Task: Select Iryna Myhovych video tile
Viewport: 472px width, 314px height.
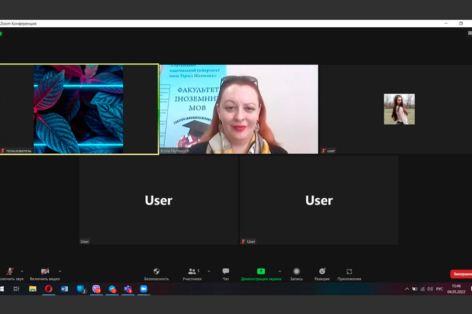Action: coord(239,109)
